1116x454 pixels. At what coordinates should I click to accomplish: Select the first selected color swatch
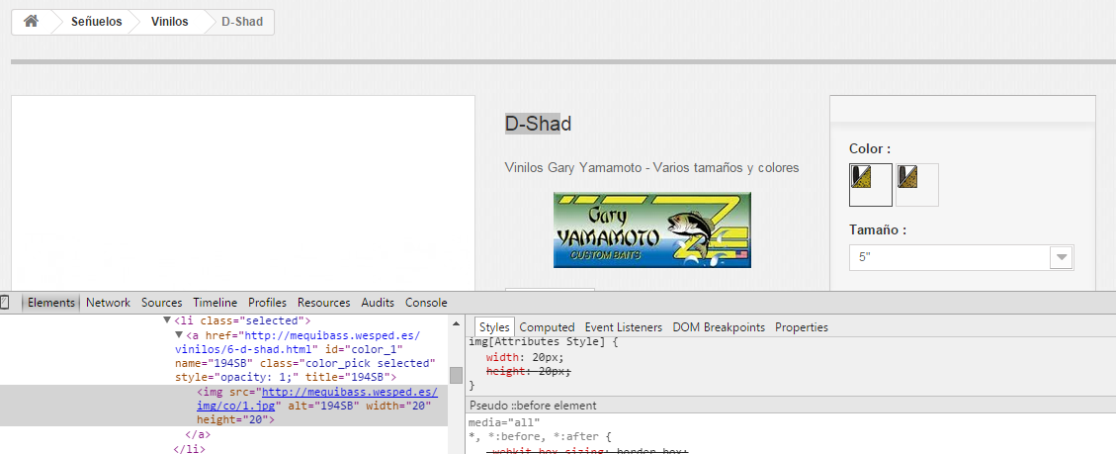click(871, 185)
